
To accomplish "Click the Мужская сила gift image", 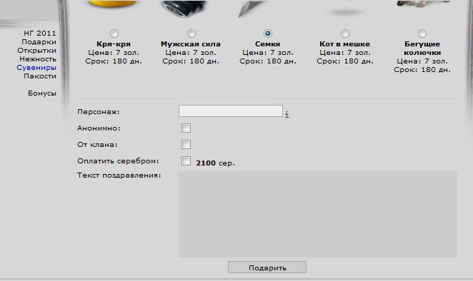I will (x=184, y=8).
